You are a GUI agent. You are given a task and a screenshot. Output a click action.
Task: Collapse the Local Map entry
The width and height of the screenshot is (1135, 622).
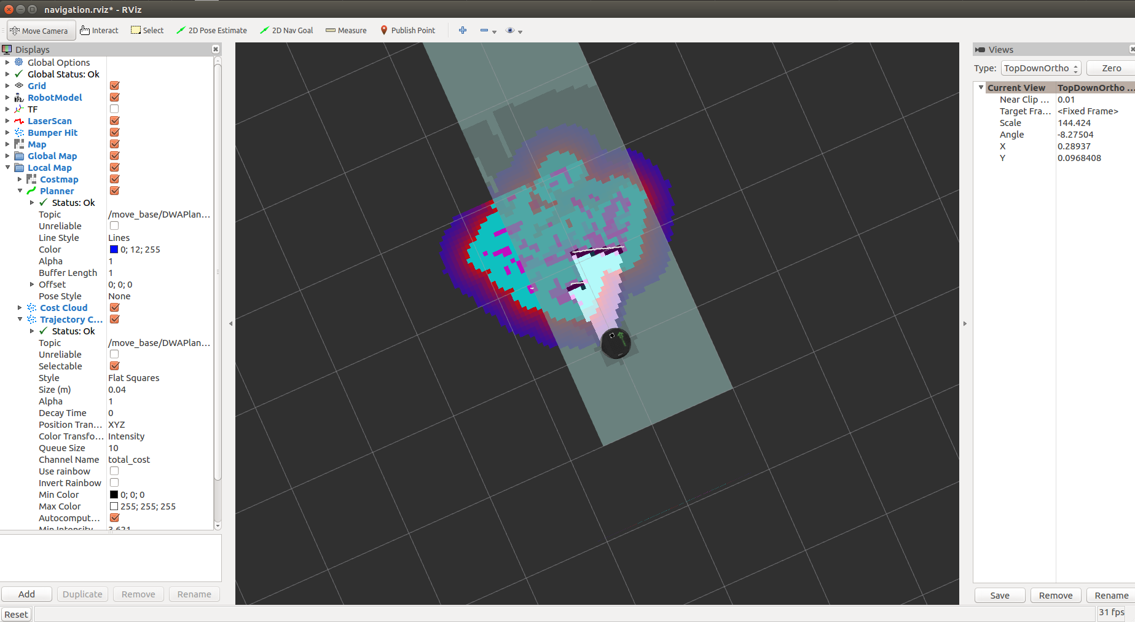(7, 167)
